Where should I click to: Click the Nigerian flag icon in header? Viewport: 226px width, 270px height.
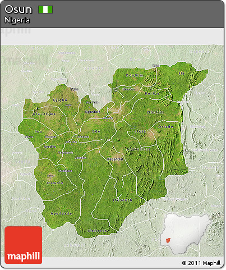point(45,10)
